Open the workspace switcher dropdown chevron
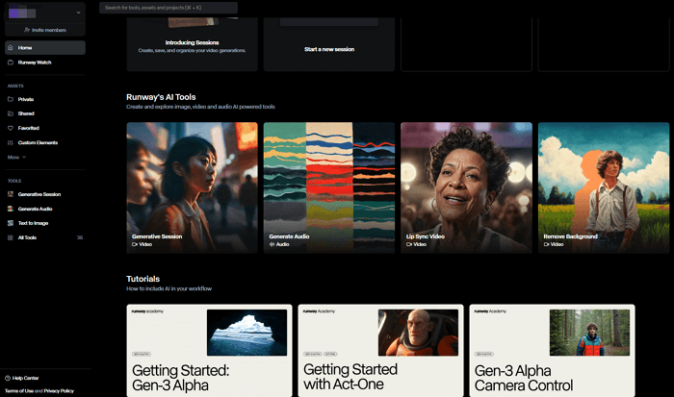This screenshot has width=674, height=397. (x=78, y=12)
